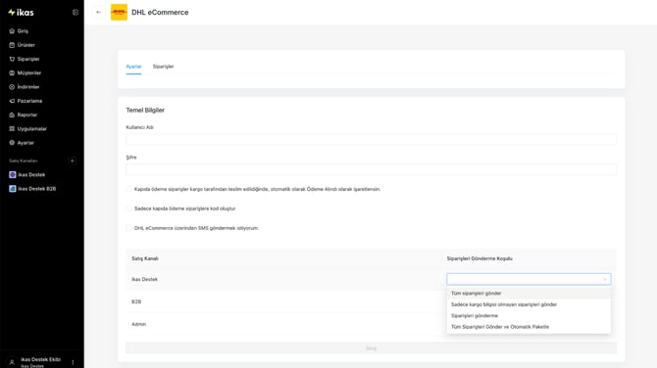Switch to the Siparişler tab

click(x=163, y=67)
